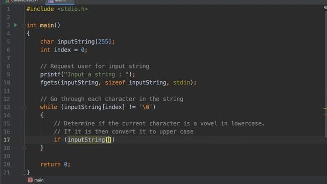Click the 'fgets' call on line 10
327x184 pixels.
pyautogui.click(x=49, y=83)
